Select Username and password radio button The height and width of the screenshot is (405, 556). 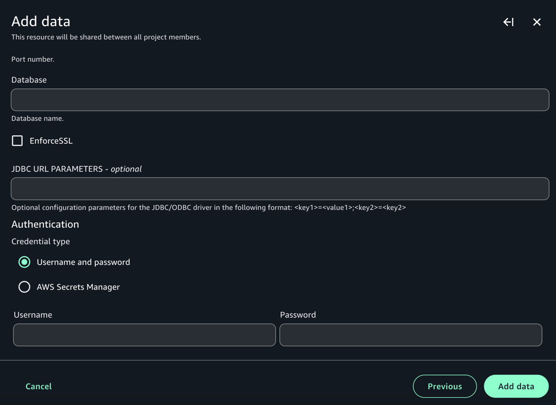pos(24,262)
